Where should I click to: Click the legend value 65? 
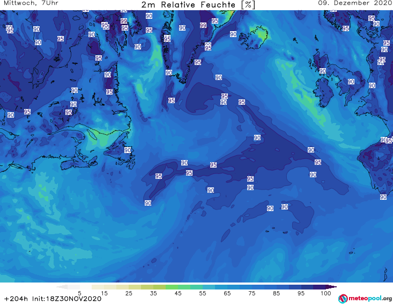pos(227,293)
